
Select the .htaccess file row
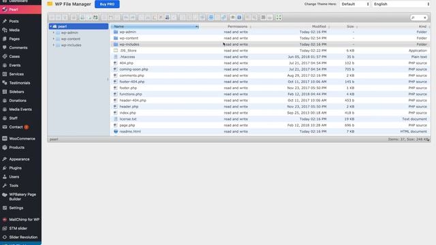pos(270,56)
